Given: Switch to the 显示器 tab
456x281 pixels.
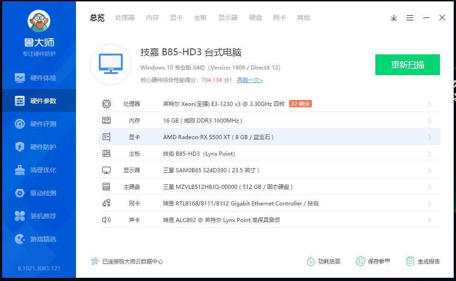Looking at the screenshot, I should 228,18.
